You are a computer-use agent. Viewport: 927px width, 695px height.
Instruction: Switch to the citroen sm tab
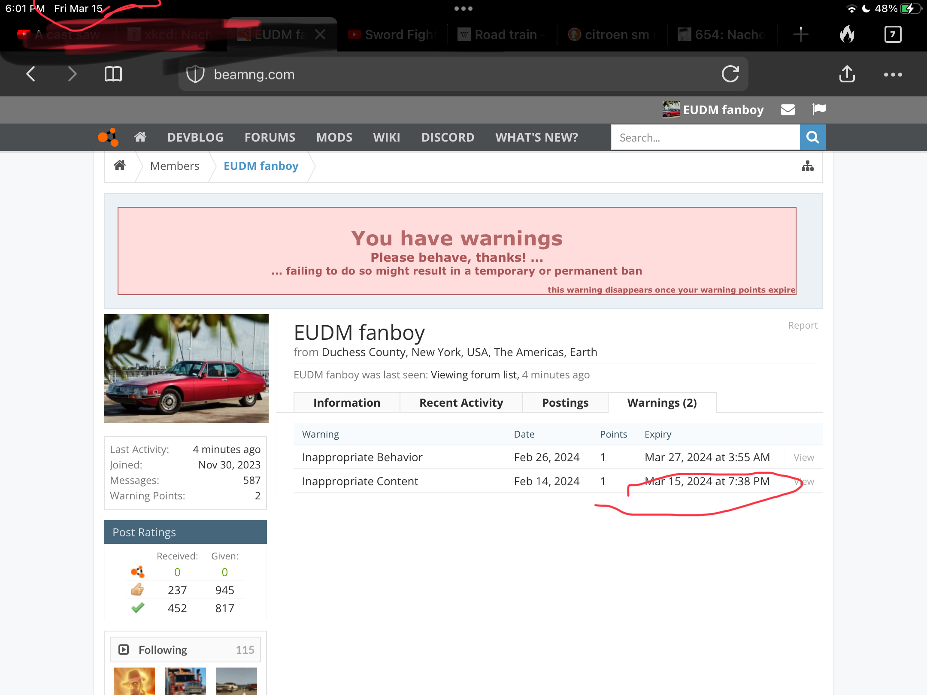coord(612,34)
